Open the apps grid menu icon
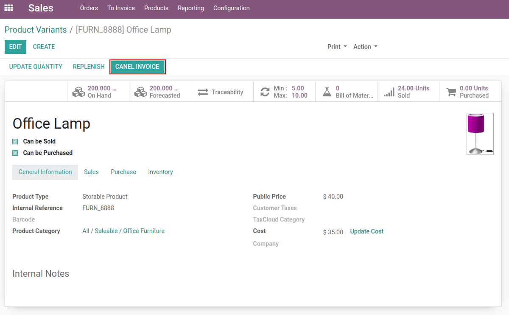The image size is (509, 315). (8, 8)
